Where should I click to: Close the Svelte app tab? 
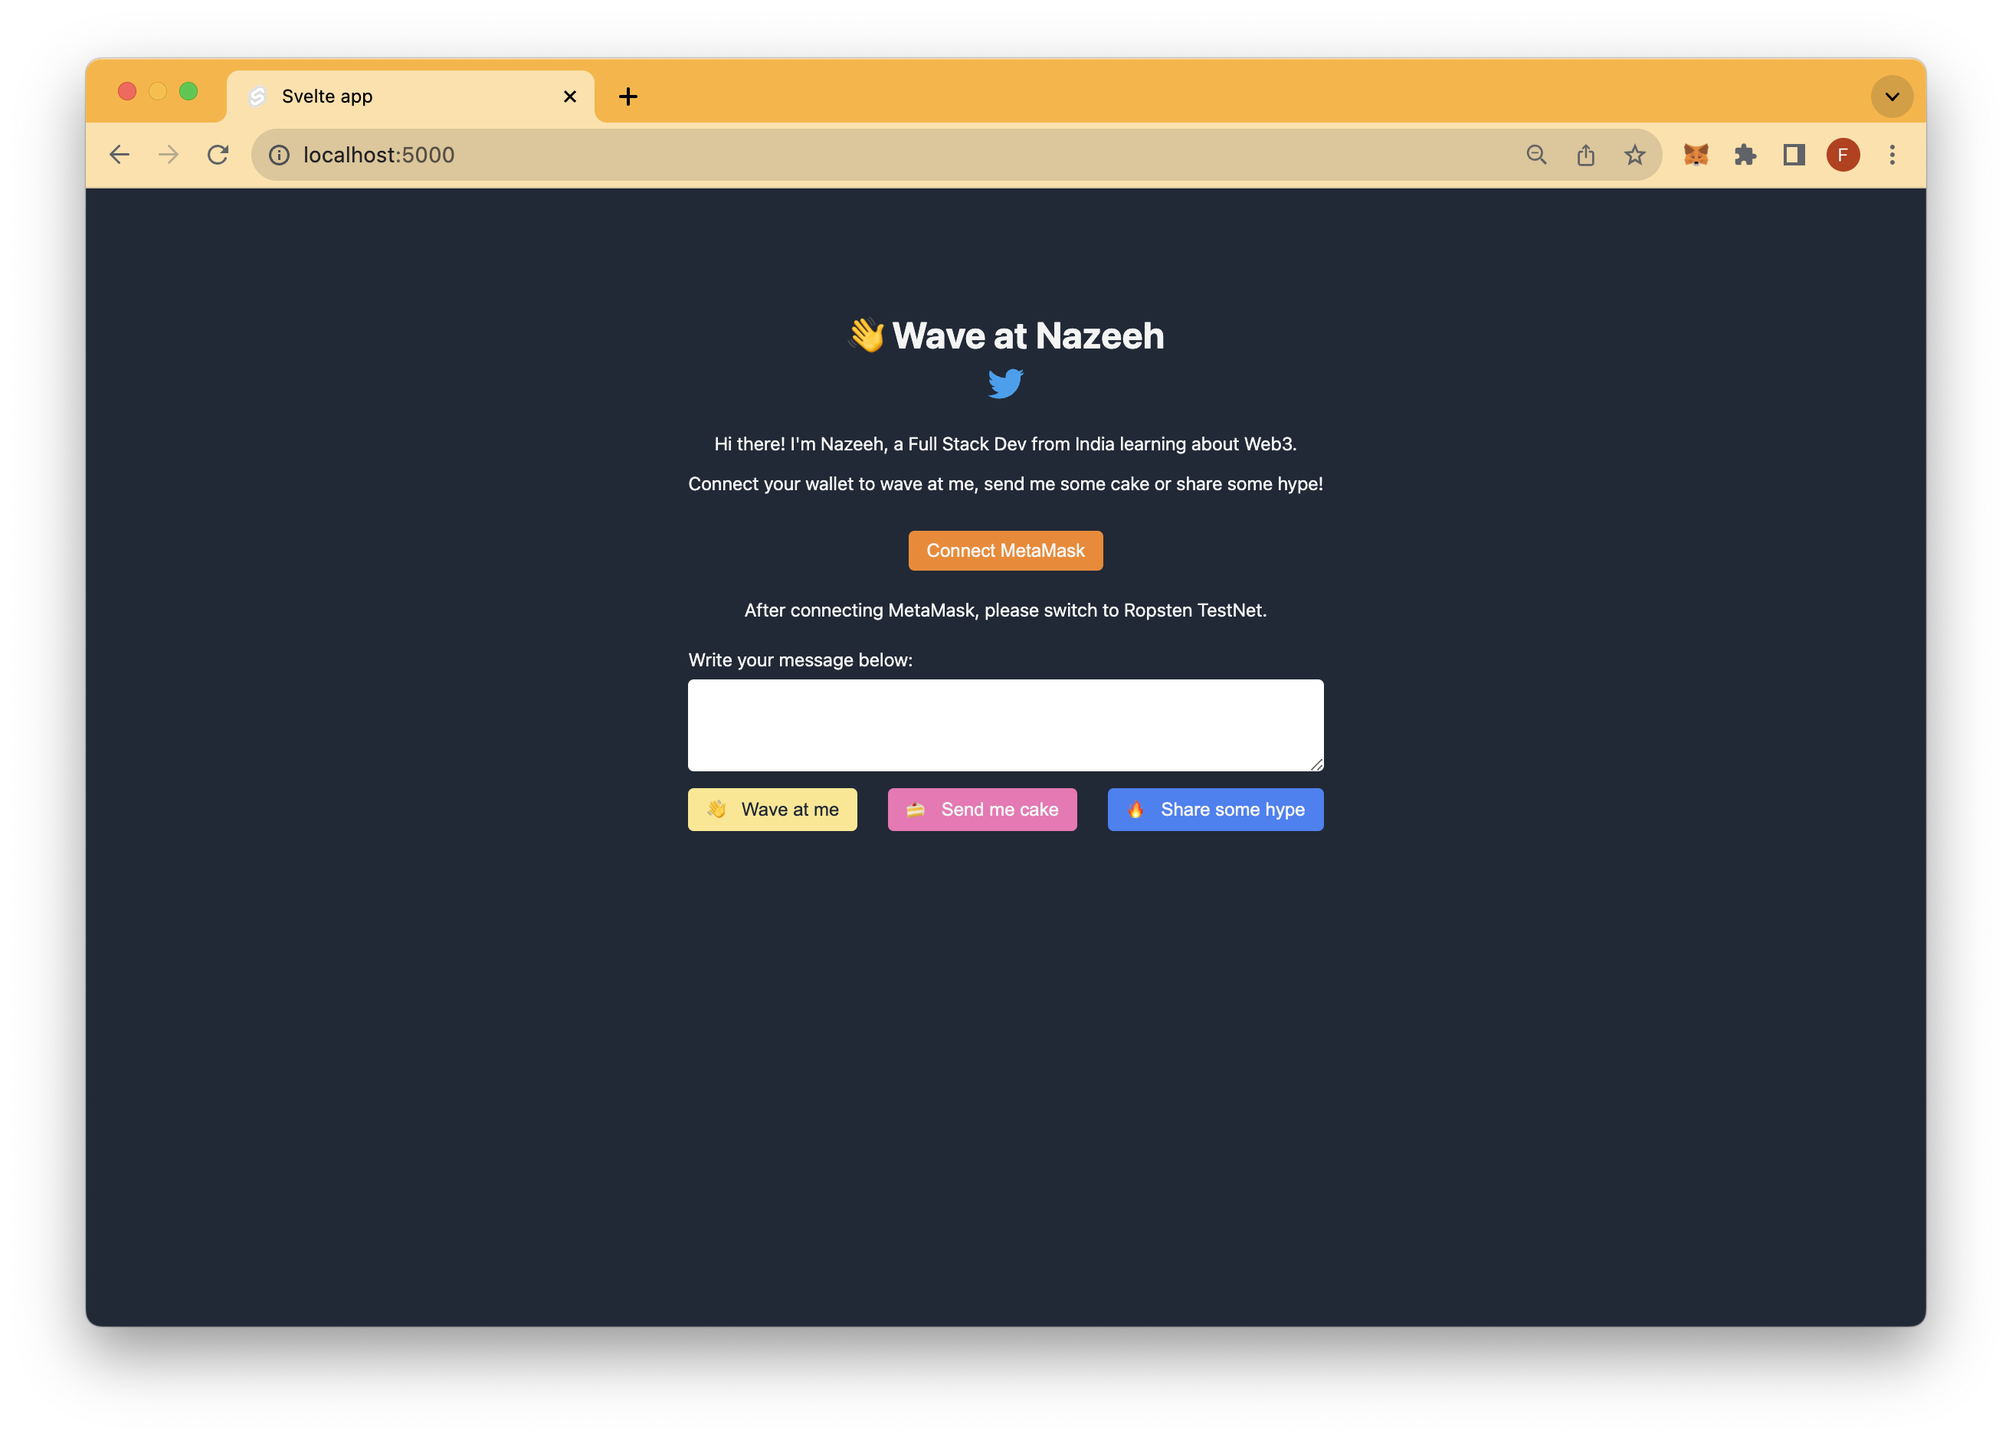pos(570,97)
